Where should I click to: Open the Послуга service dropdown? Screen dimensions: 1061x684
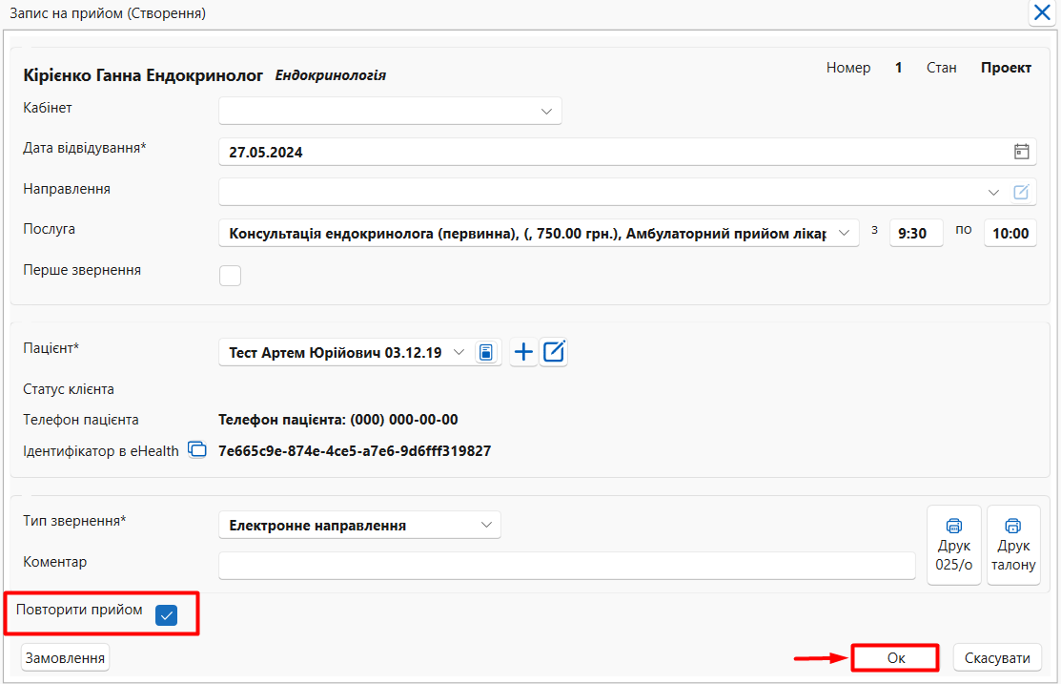pyautogui.click(x=845, y=233)
